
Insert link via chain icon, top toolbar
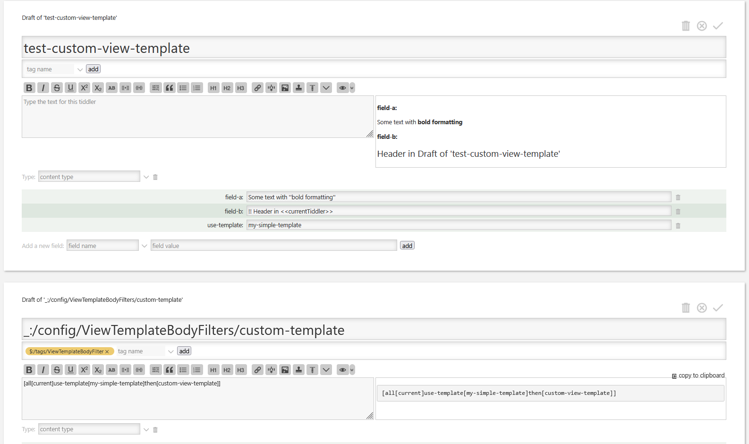tap(257, 88)
